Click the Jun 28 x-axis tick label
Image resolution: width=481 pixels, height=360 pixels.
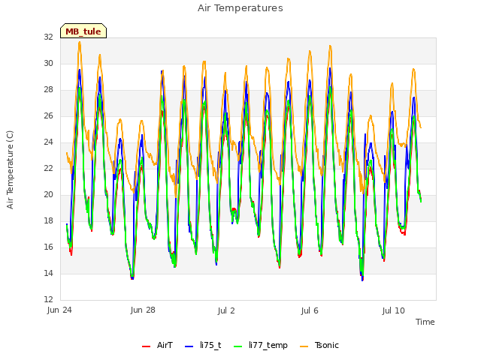point(143,310)
